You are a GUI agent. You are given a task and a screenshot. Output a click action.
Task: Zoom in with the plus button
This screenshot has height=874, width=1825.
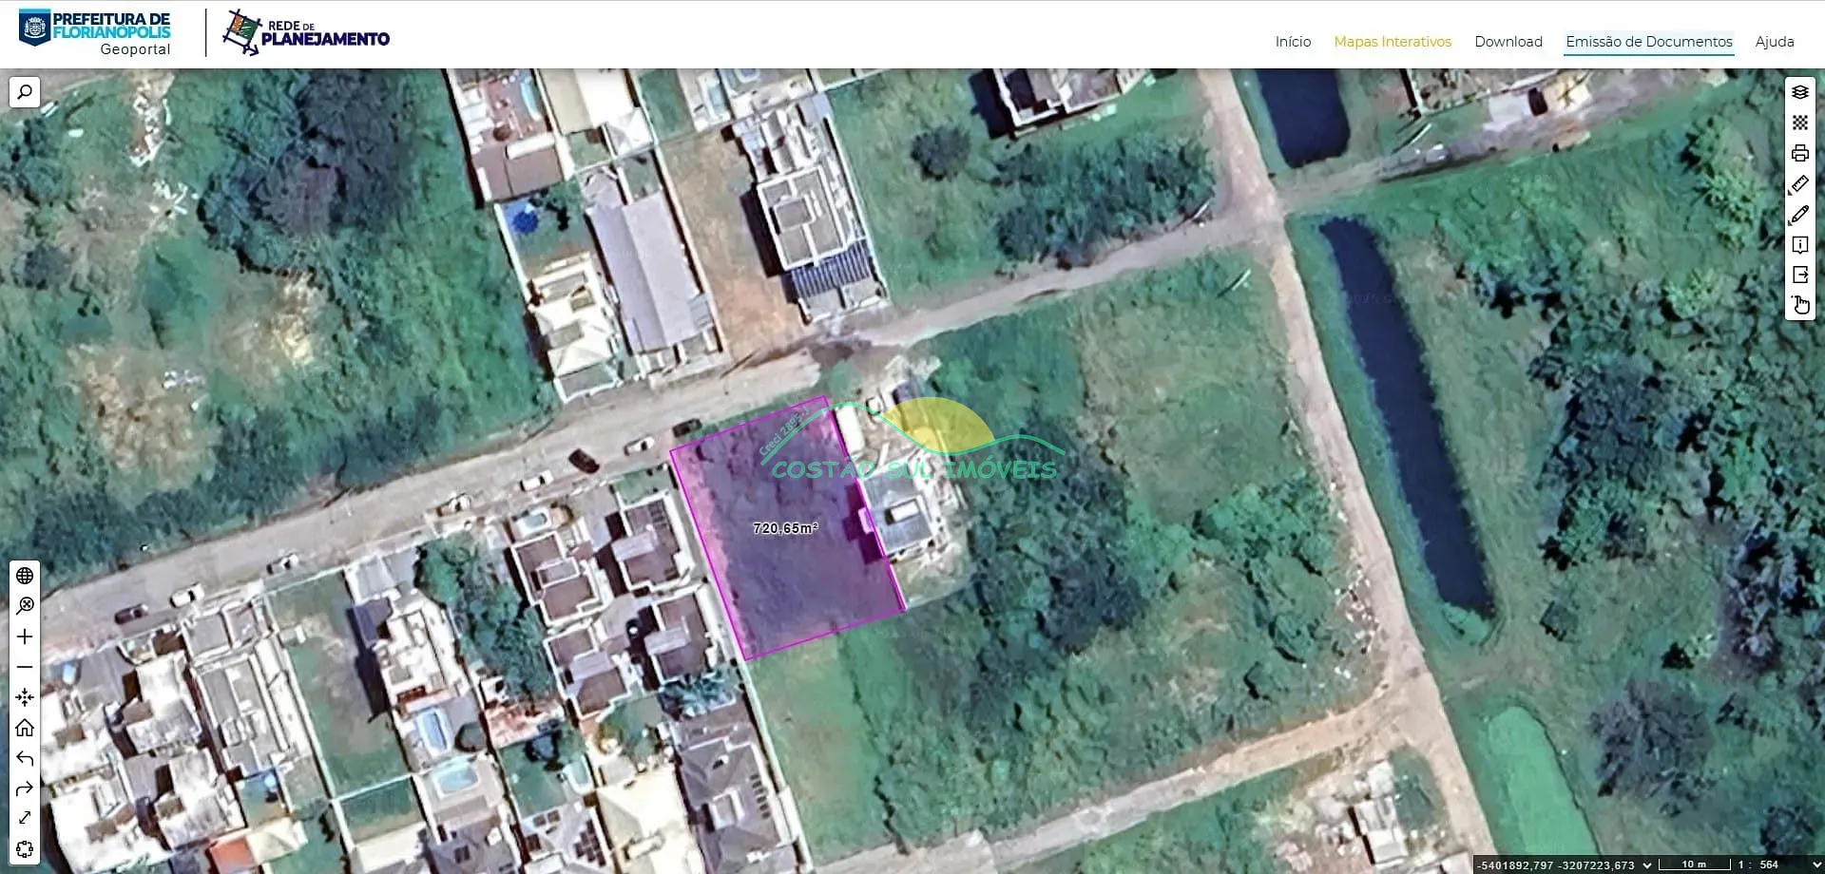[x=25, y=636]
